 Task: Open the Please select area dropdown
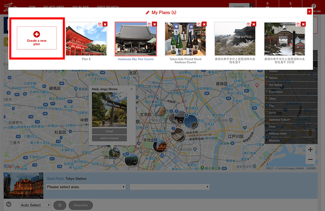86,187
